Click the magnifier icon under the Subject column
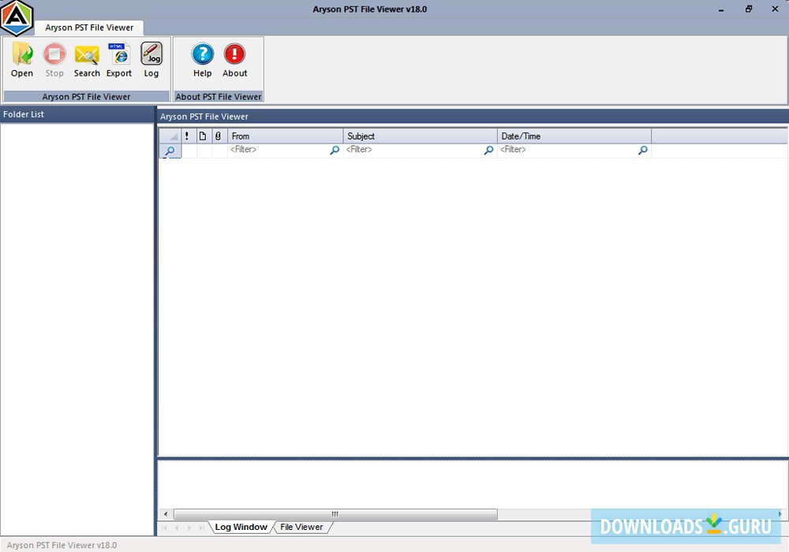This screenshot has height=552, width=789. point(488,150)
